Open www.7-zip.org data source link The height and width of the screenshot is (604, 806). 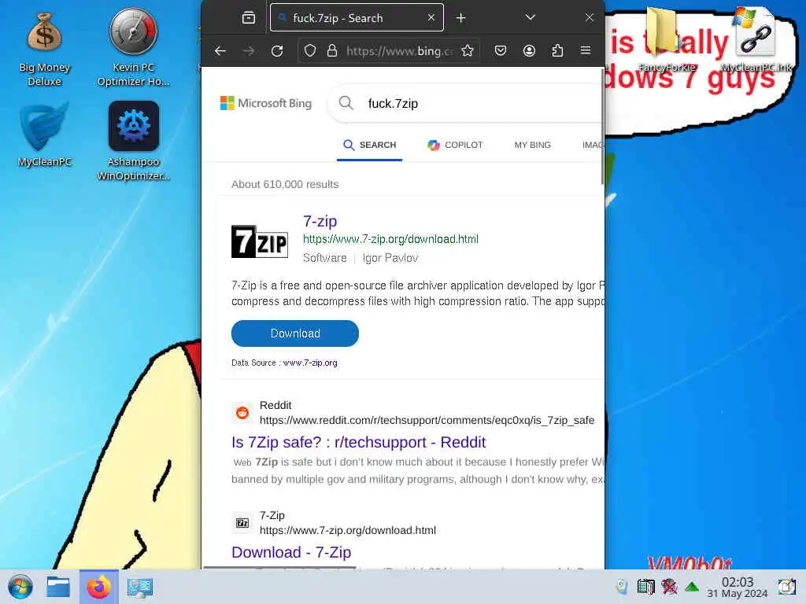310,363
